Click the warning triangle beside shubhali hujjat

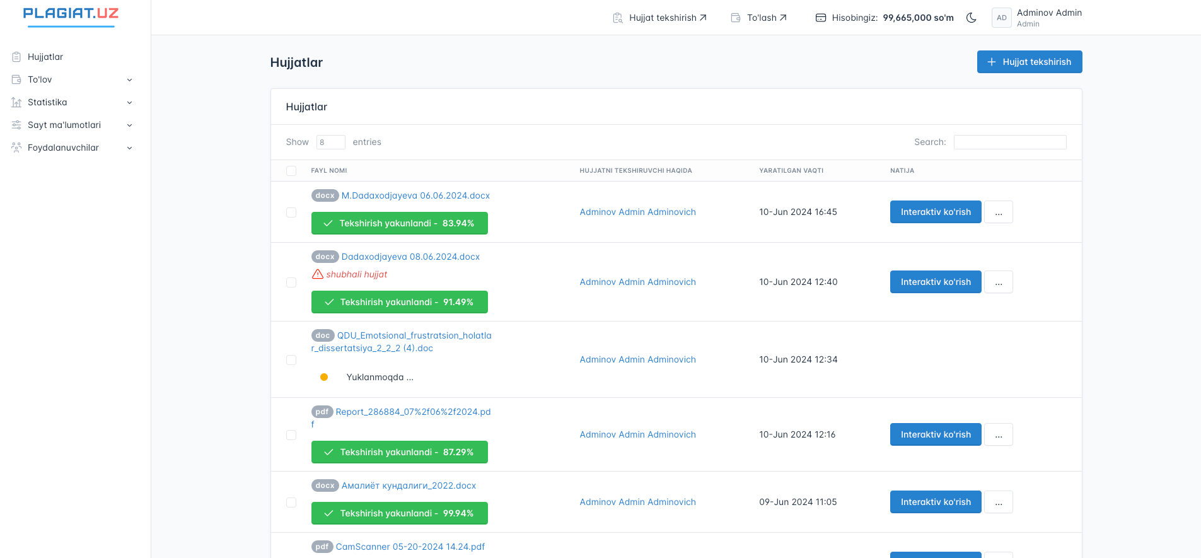tap(318, 274)
